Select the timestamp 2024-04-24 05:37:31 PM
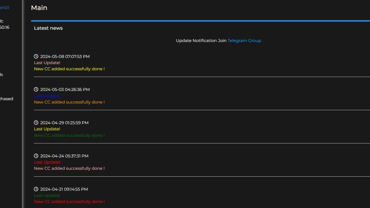 pos(64,156)
